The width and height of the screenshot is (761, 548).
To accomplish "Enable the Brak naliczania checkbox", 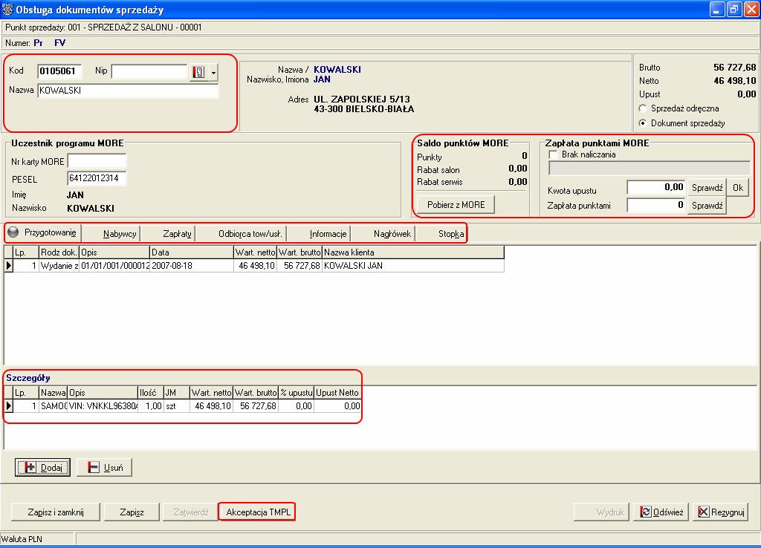I will pyautogui.click(x=553, y=154).
